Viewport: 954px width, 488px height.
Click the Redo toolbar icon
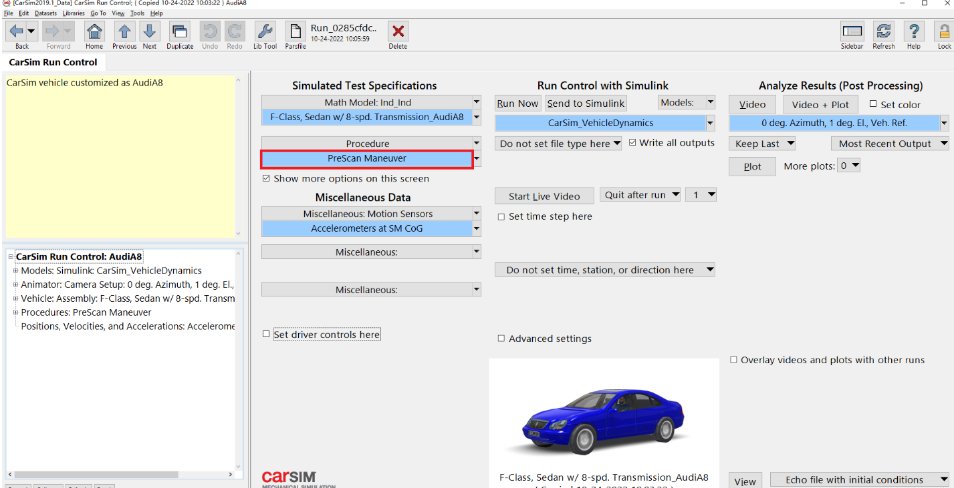pos(235,31)
